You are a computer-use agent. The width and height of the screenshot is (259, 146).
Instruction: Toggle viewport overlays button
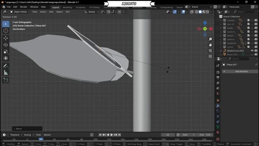(183, 12)
